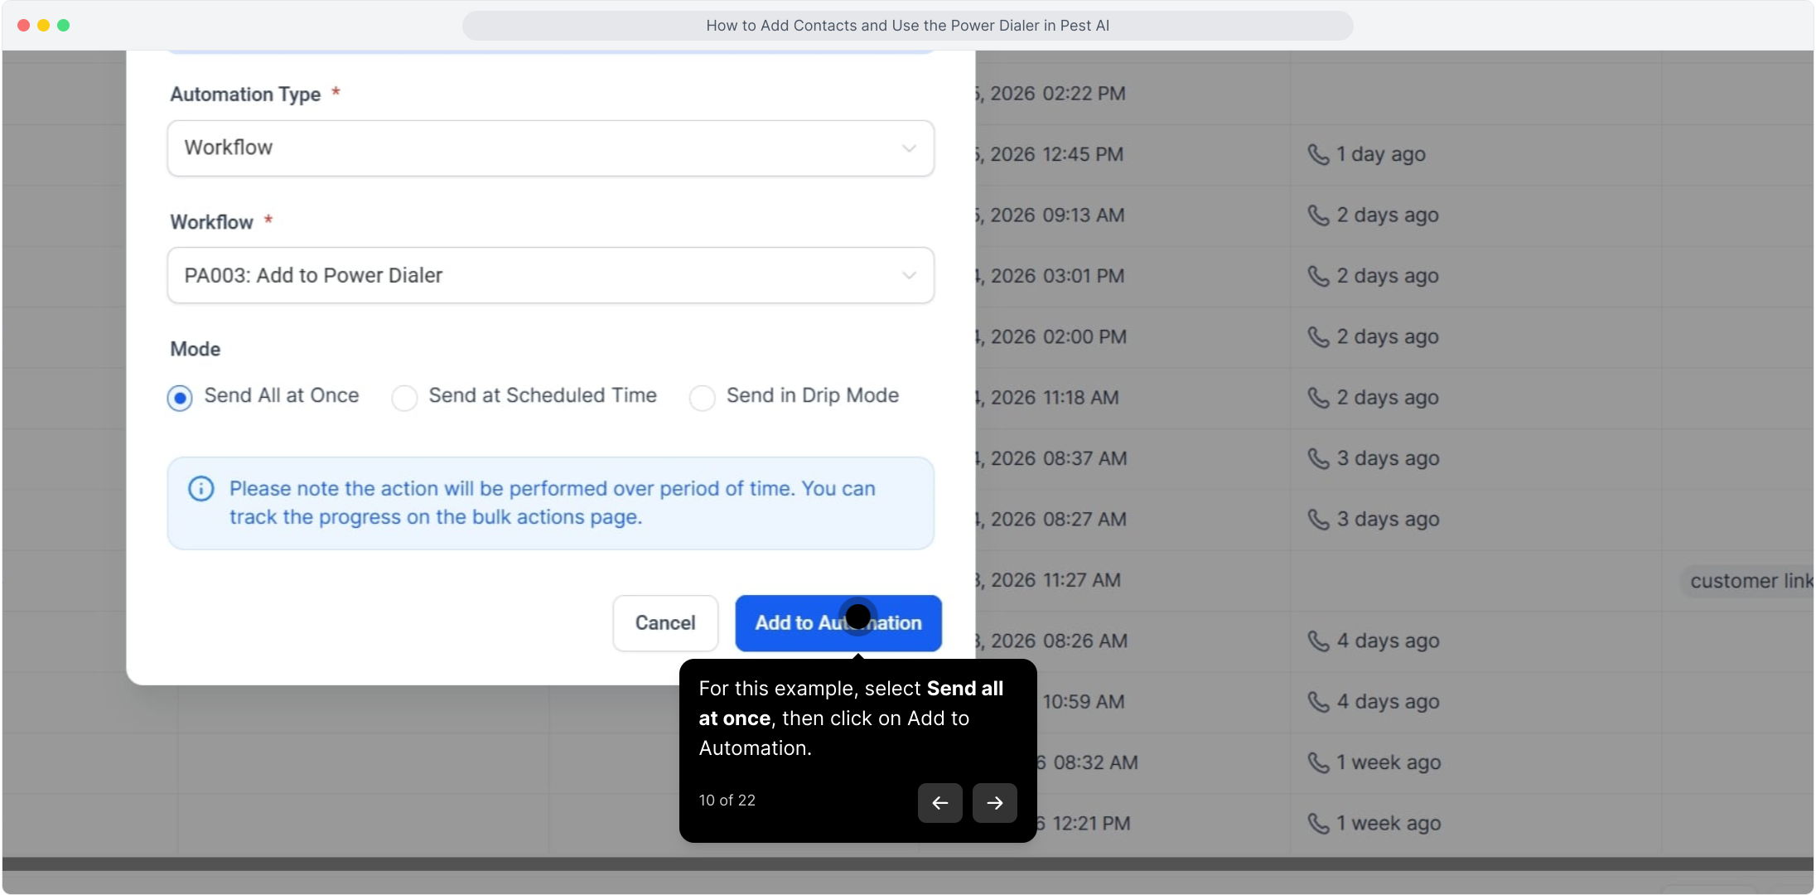The image size is (1816, 895).
Task: Click the phone icon beside '4 days ago' at 08:26 AM
Action: (1317, 641)
